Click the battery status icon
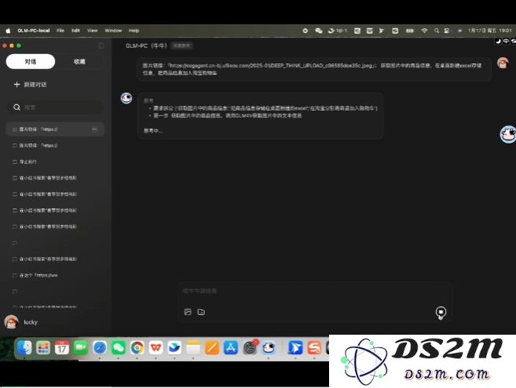The height and width of the screenshot is (388, 516). tap(409, 31)
